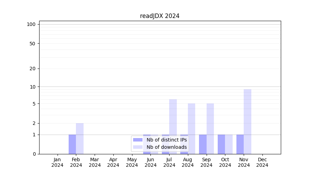Image resolution: width=312 pixels, height=173 pixels.
Task: Click the 20 tick on the y-axis
Action: (x=33, y=69)
